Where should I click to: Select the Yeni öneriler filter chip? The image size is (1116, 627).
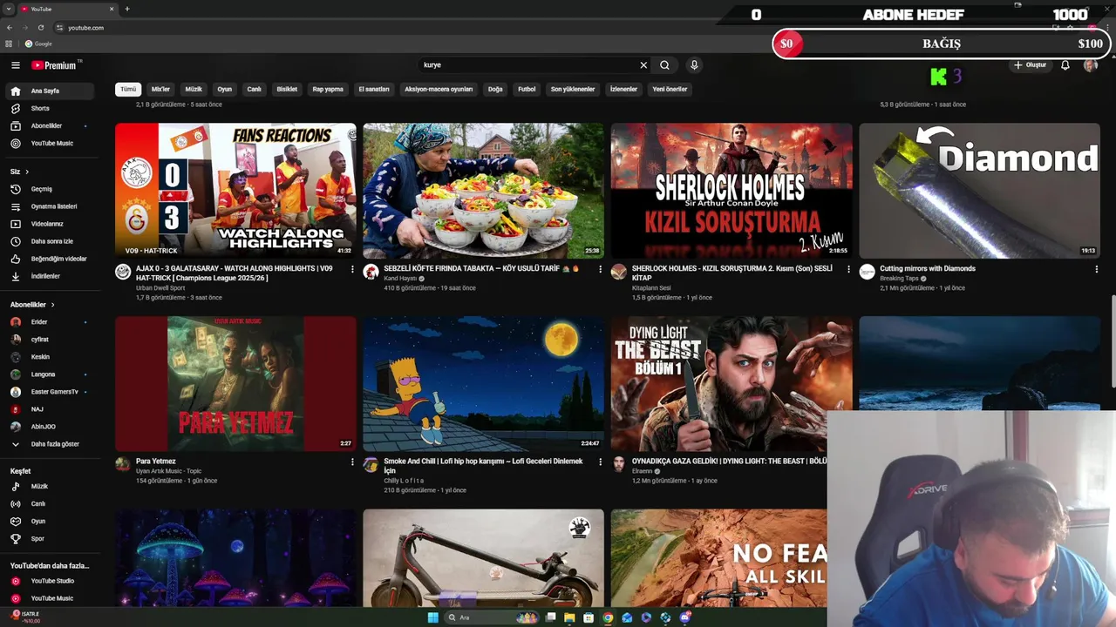click(x=670, y=89)
